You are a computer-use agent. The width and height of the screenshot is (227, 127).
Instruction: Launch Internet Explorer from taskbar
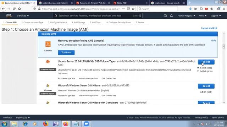[x=25, y=124]
